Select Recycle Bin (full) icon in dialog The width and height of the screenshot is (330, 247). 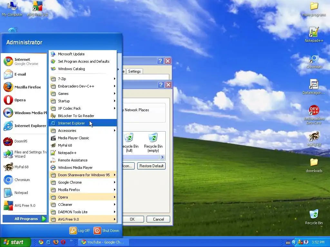pos(129,143)
